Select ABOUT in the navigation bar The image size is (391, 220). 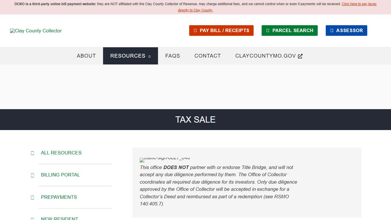86,56
